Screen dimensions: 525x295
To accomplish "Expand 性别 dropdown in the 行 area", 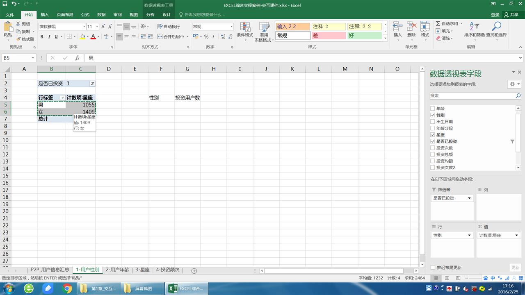I will pyautogui.click(x=469, y=236).
